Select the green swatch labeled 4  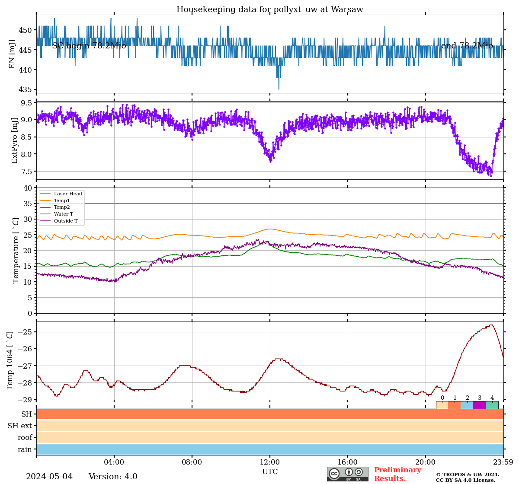pyautogui.click(x=492, y=405)
